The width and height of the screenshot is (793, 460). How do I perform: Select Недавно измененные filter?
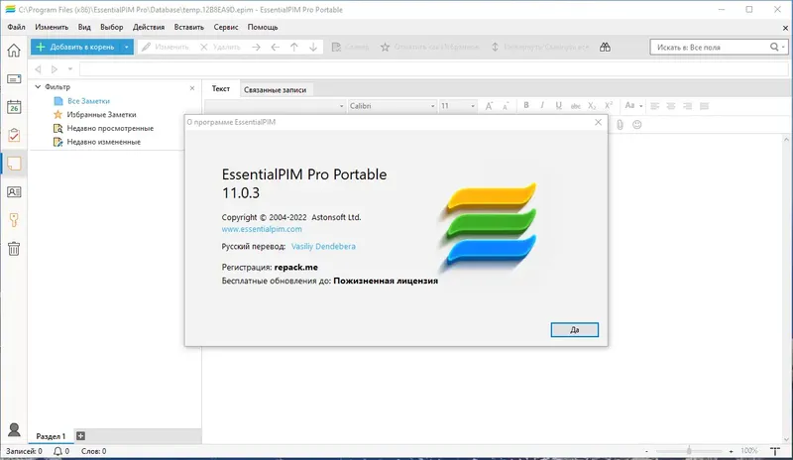(x=104, y=142)
